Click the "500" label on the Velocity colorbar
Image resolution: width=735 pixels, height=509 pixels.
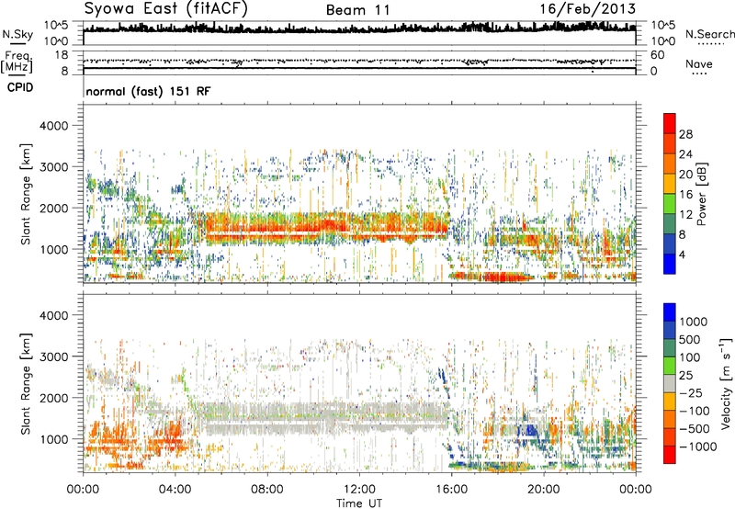pyautogui.click(x=689, y=339)
